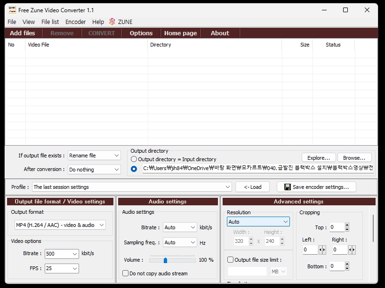
Task: Open Options from the toolbar
Action: [141, 33]
